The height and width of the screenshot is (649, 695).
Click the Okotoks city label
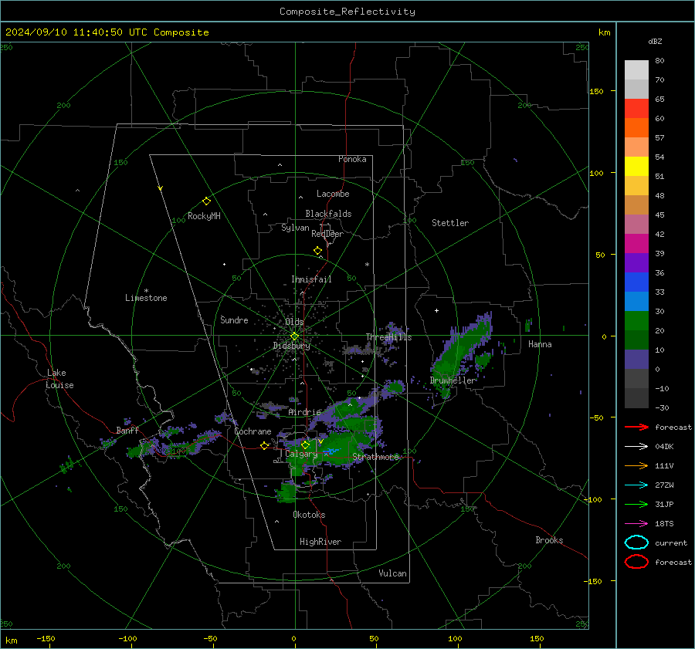(x=309, y=515)
